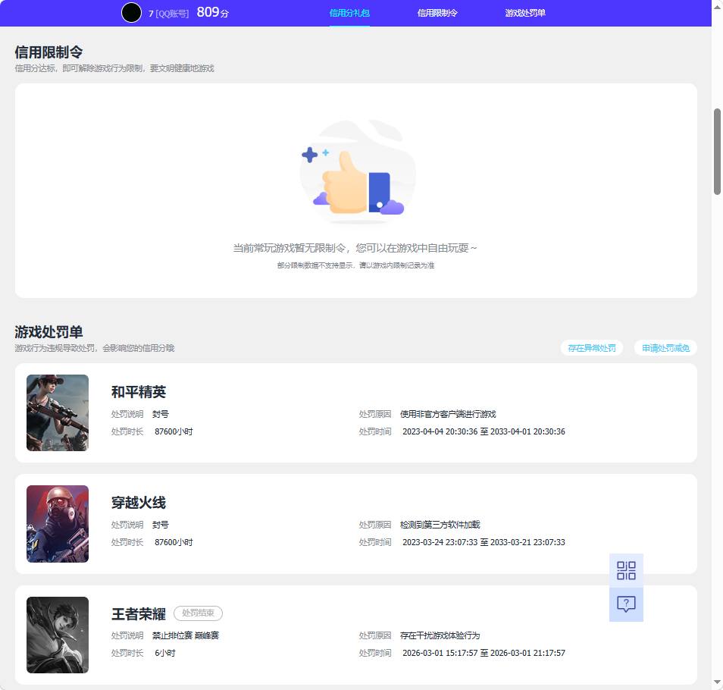This screenshot has height=690, width=723.
Task: Open the help question chat icon
Action: 626,604
